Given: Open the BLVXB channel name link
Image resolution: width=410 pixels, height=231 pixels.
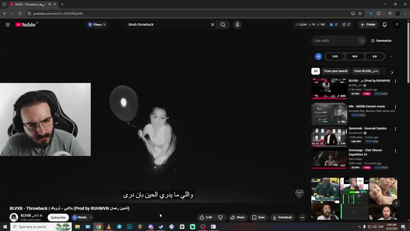Looking at the screenshot, I should [30, 216].
